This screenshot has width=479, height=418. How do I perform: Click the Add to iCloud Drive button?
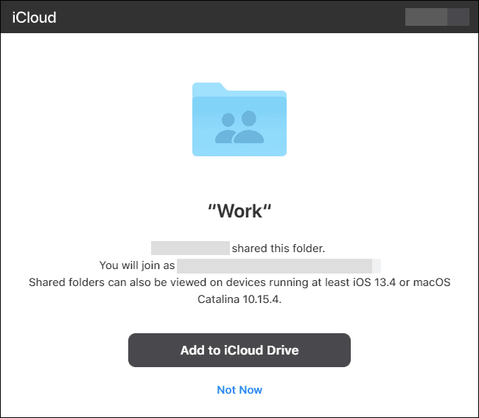point(239,350)
